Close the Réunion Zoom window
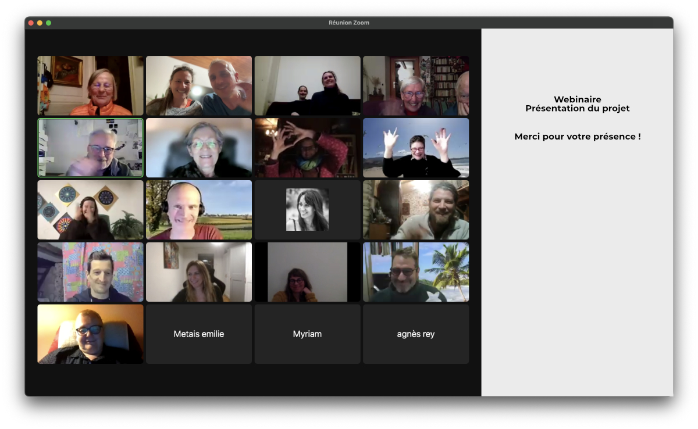The image size is (698, 429). point(31,23)
